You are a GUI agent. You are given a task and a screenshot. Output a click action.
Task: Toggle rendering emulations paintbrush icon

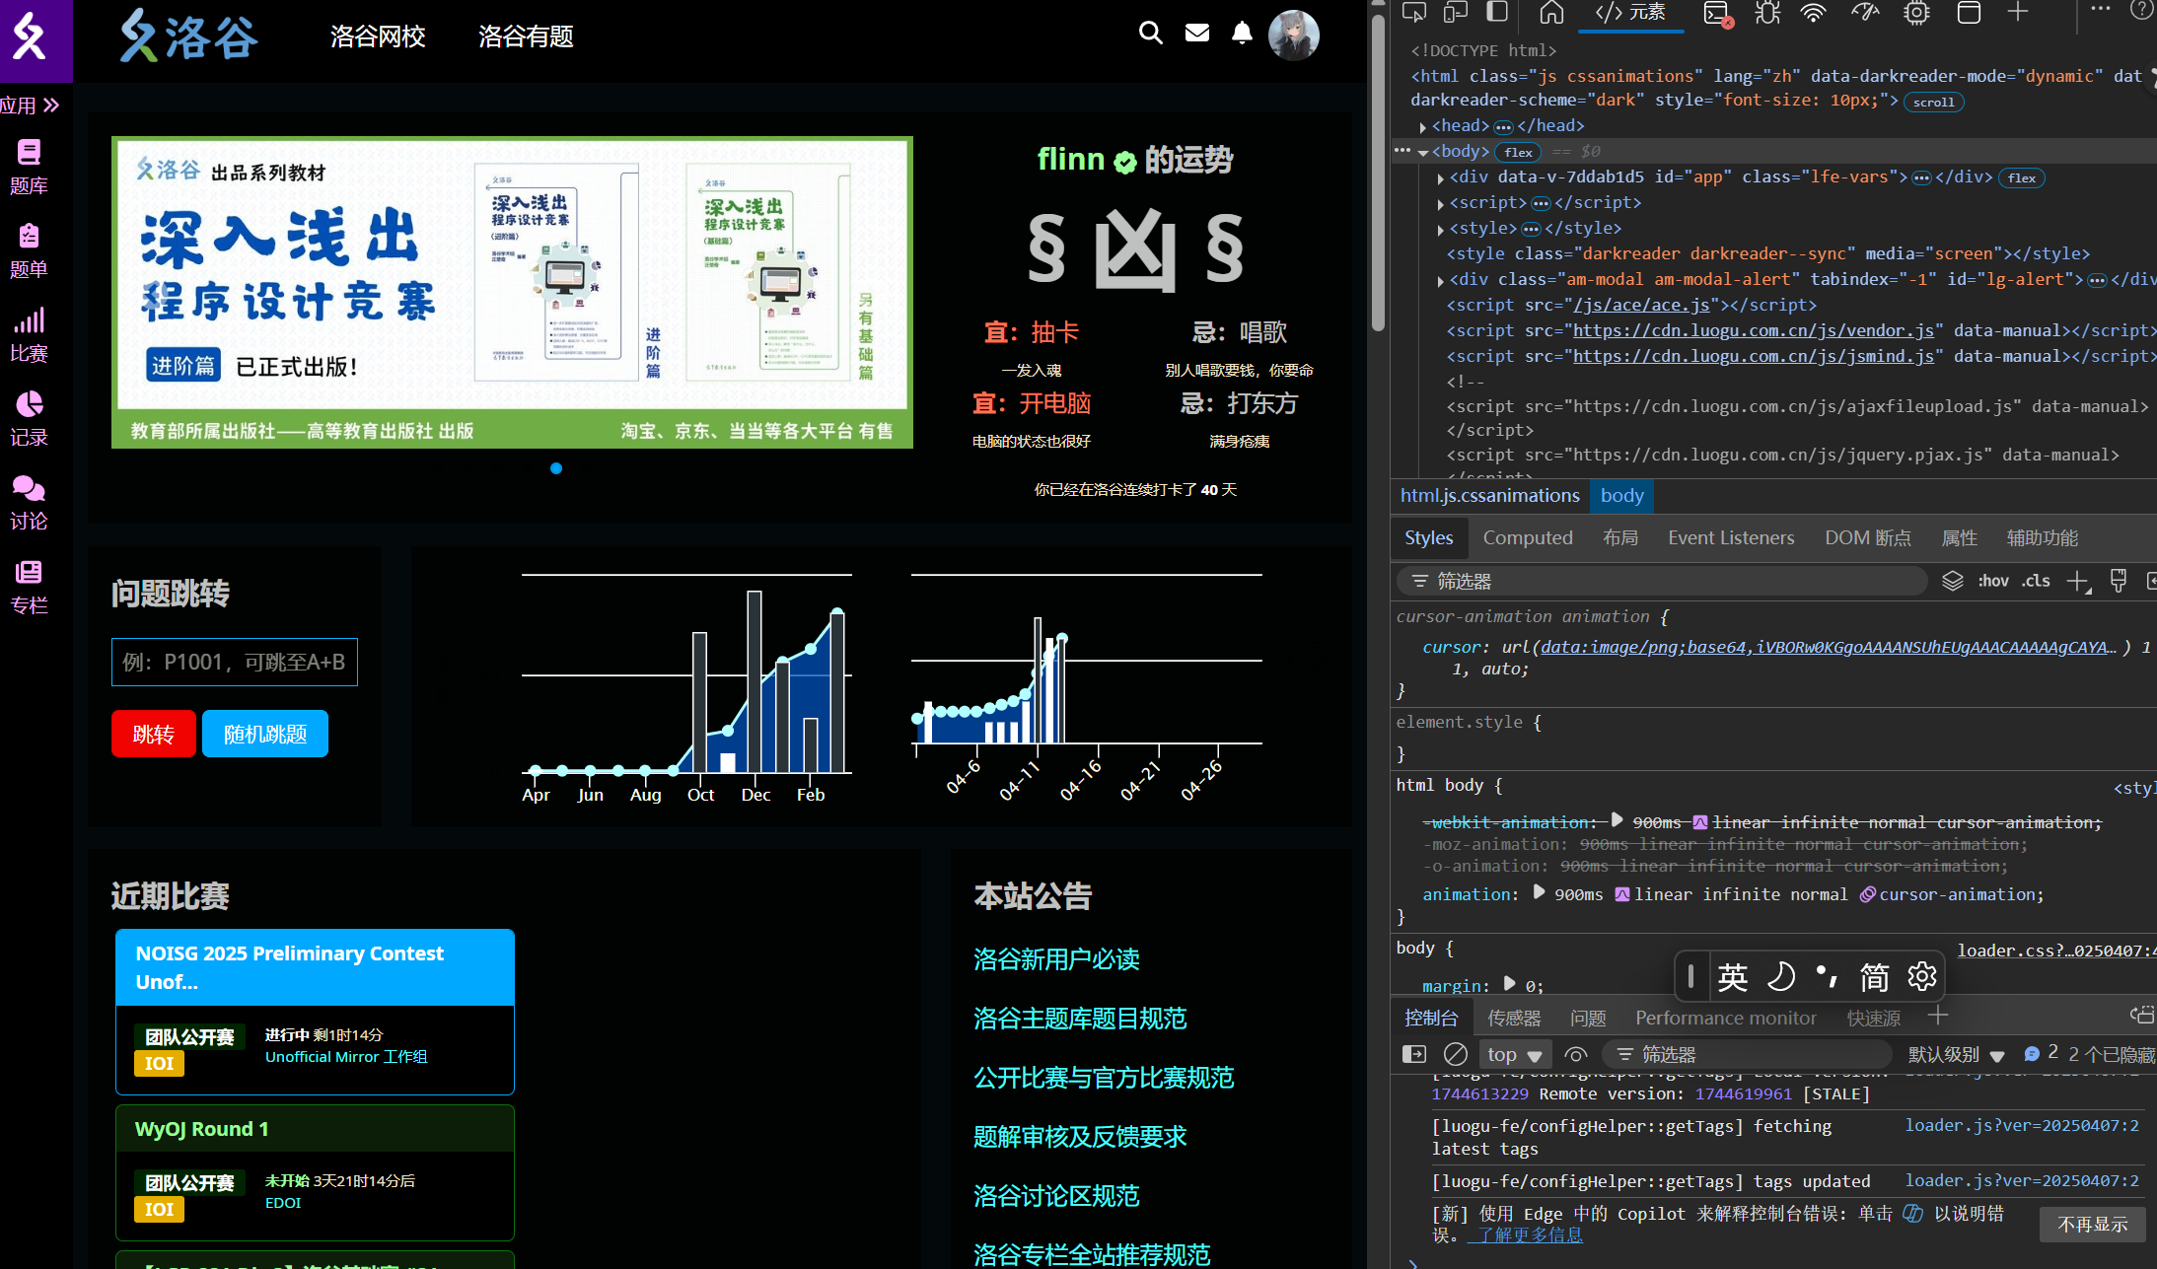(x=2118, y=581)
